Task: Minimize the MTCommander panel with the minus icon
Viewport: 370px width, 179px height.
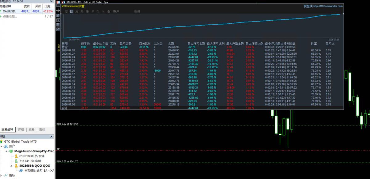Action: tap(58, 6)
